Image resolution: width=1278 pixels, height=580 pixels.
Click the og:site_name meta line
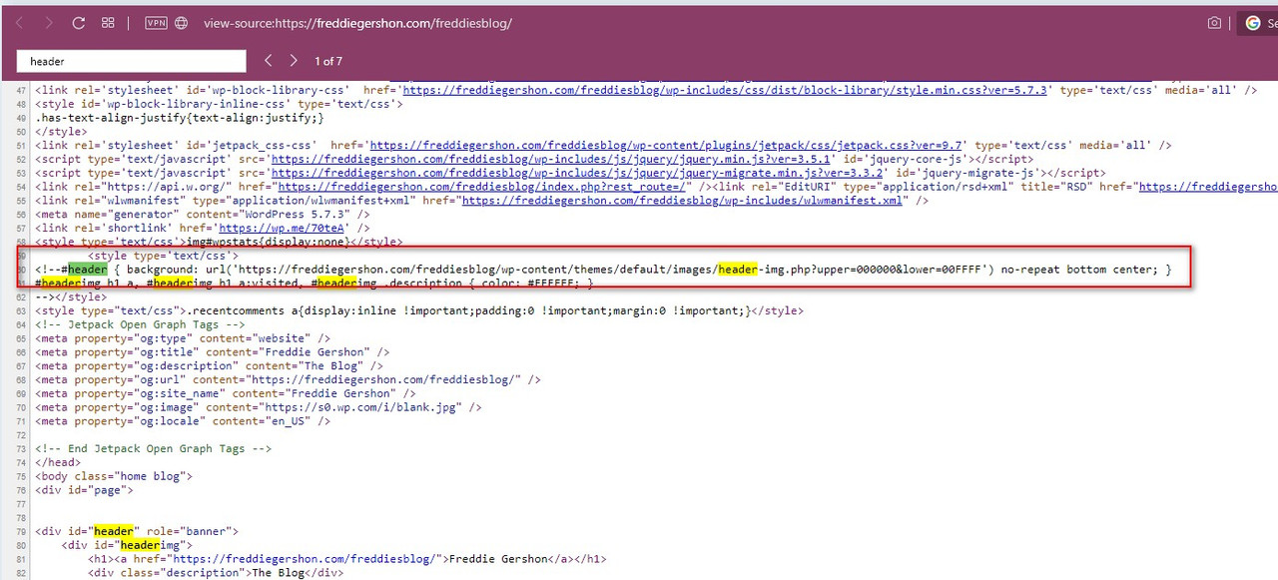point(226,395)
